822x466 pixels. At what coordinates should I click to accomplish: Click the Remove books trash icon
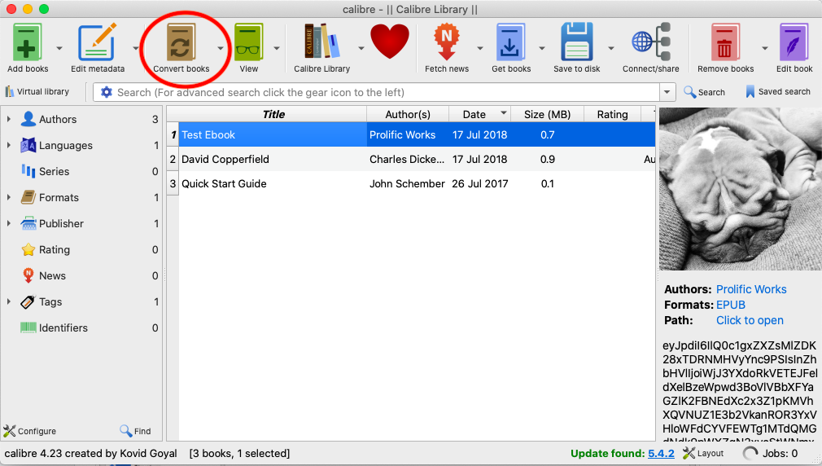[x=725, y=43]
